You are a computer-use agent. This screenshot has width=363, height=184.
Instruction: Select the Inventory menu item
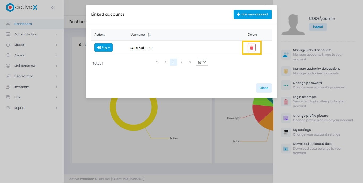pyautogui.click(x=22, y=87)
